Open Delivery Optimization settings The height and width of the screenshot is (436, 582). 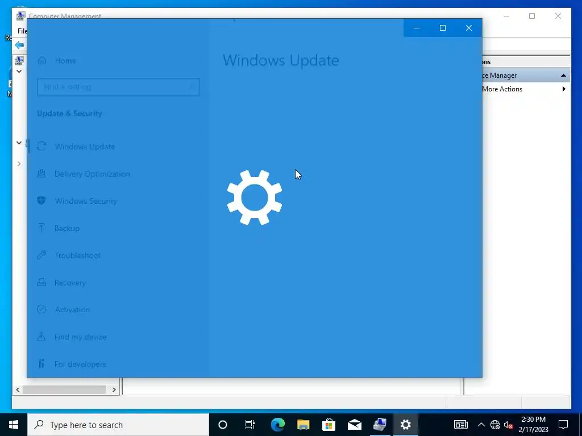(x=92, y=174)
